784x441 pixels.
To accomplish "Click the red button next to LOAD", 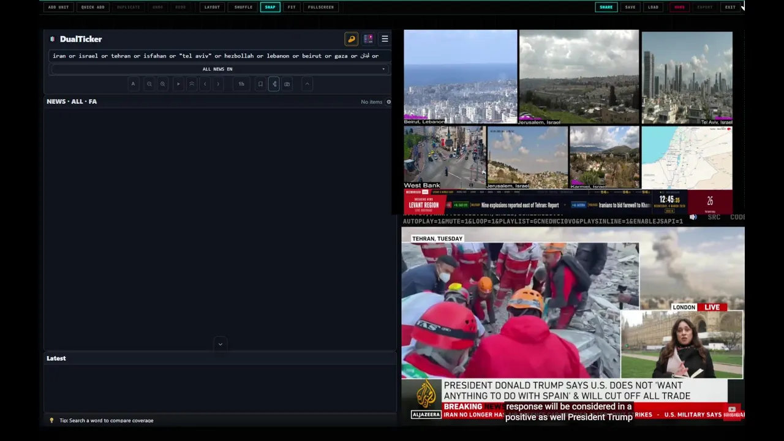I will (x=679, y=7).
